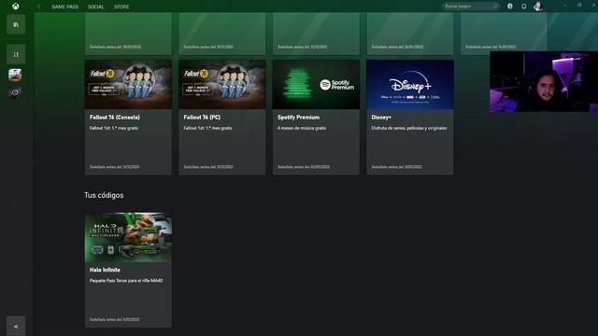
Task: Click the Spotify Premium title
Action: (298, 118)
